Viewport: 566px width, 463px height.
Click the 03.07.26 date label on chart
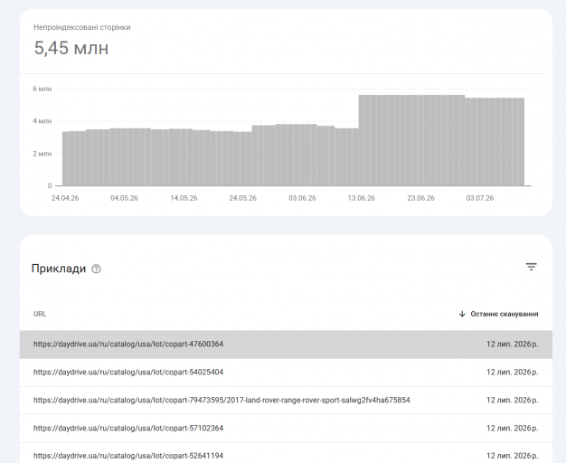[x=480, y=198]
